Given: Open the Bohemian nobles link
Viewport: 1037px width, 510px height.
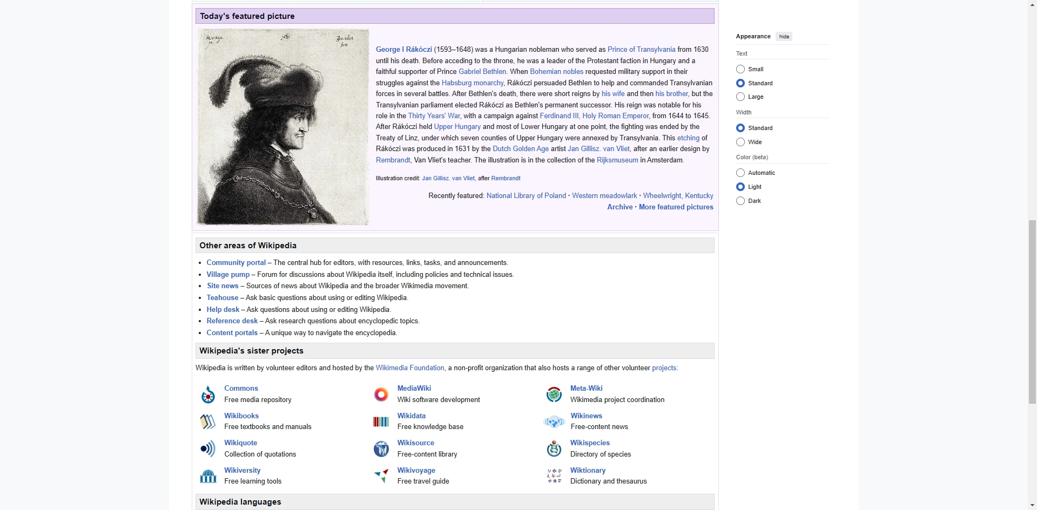Looking at the screenshot, I should point(556,71).
